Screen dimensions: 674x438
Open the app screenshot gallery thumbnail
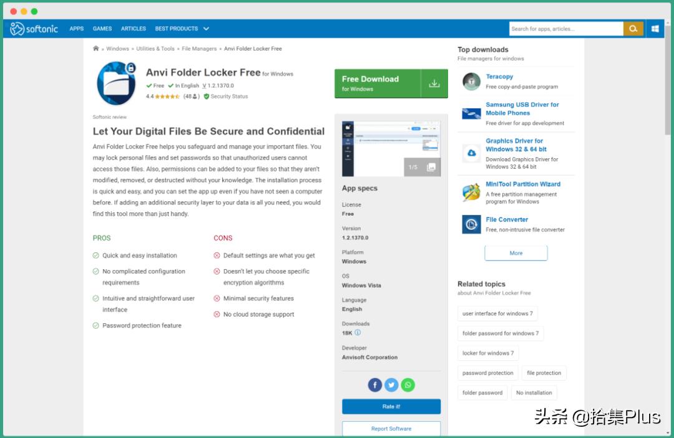point(391,148)
